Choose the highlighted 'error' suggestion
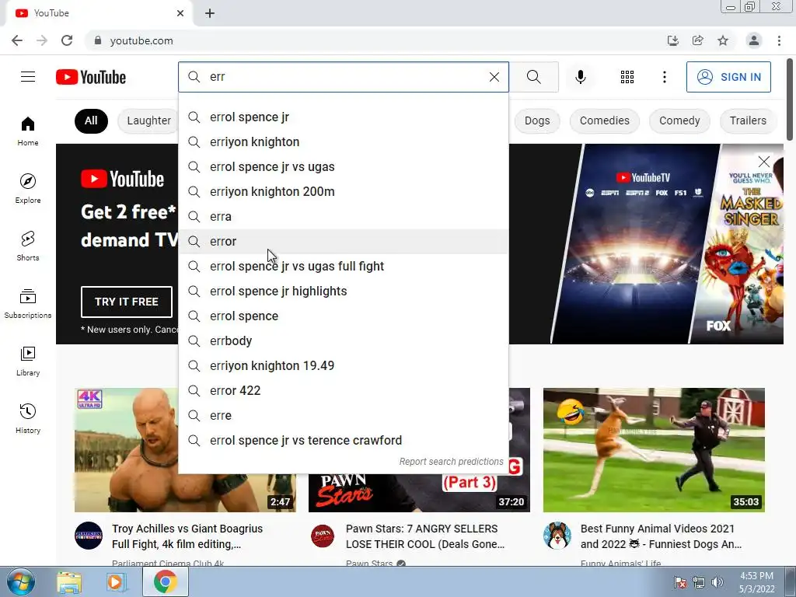This screenshot has height=597, width=796. tap(343, 241)
